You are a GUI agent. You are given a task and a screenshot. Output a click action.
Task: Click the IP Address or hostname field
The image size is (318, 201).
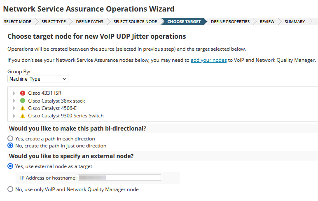[x=119, y=178]
